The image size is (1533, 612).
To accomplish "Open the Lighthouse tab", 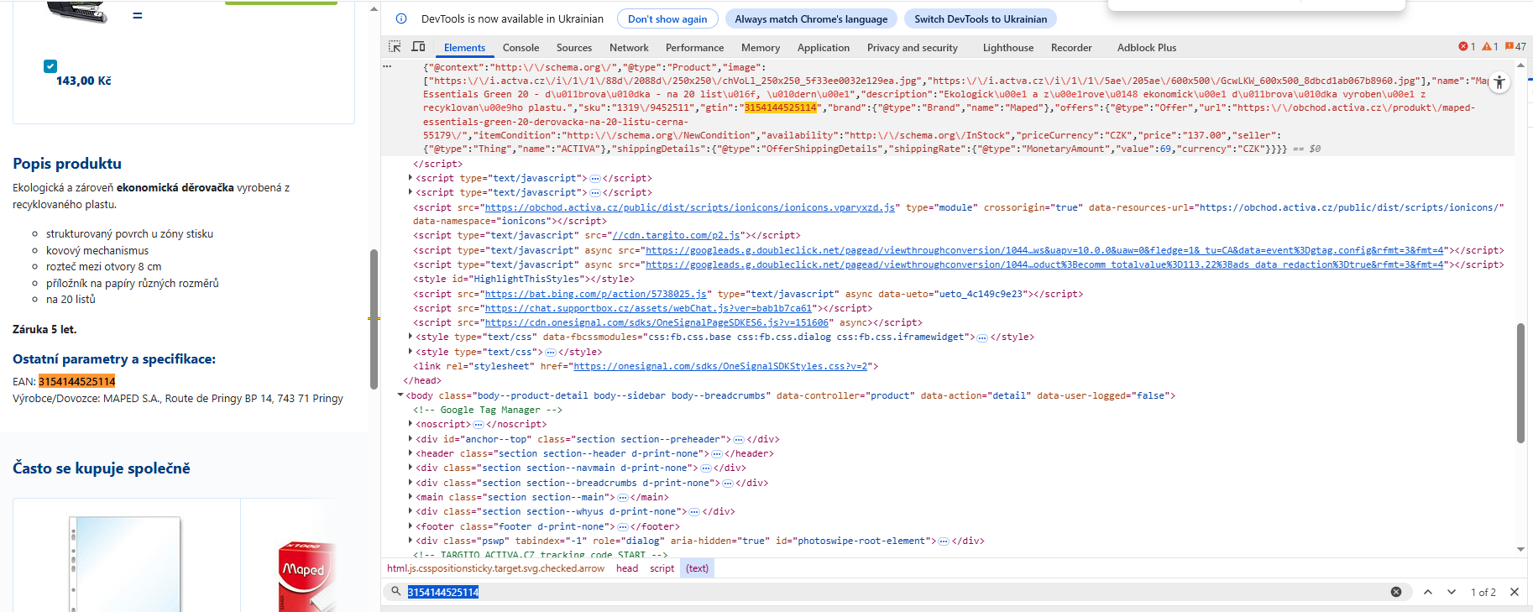I will pyautogui.click(x=1008, y=48).
